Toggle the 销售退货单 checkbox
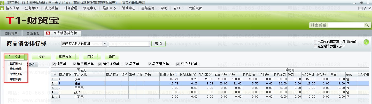This screenshot has height=104, width=372. click(x=74, y=64)
